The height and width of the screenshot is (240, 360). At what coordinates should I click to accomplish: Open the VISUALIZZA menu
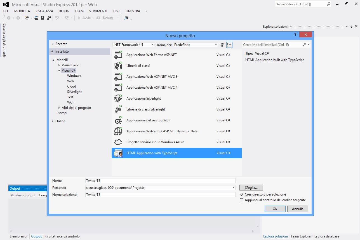point(44,11)
